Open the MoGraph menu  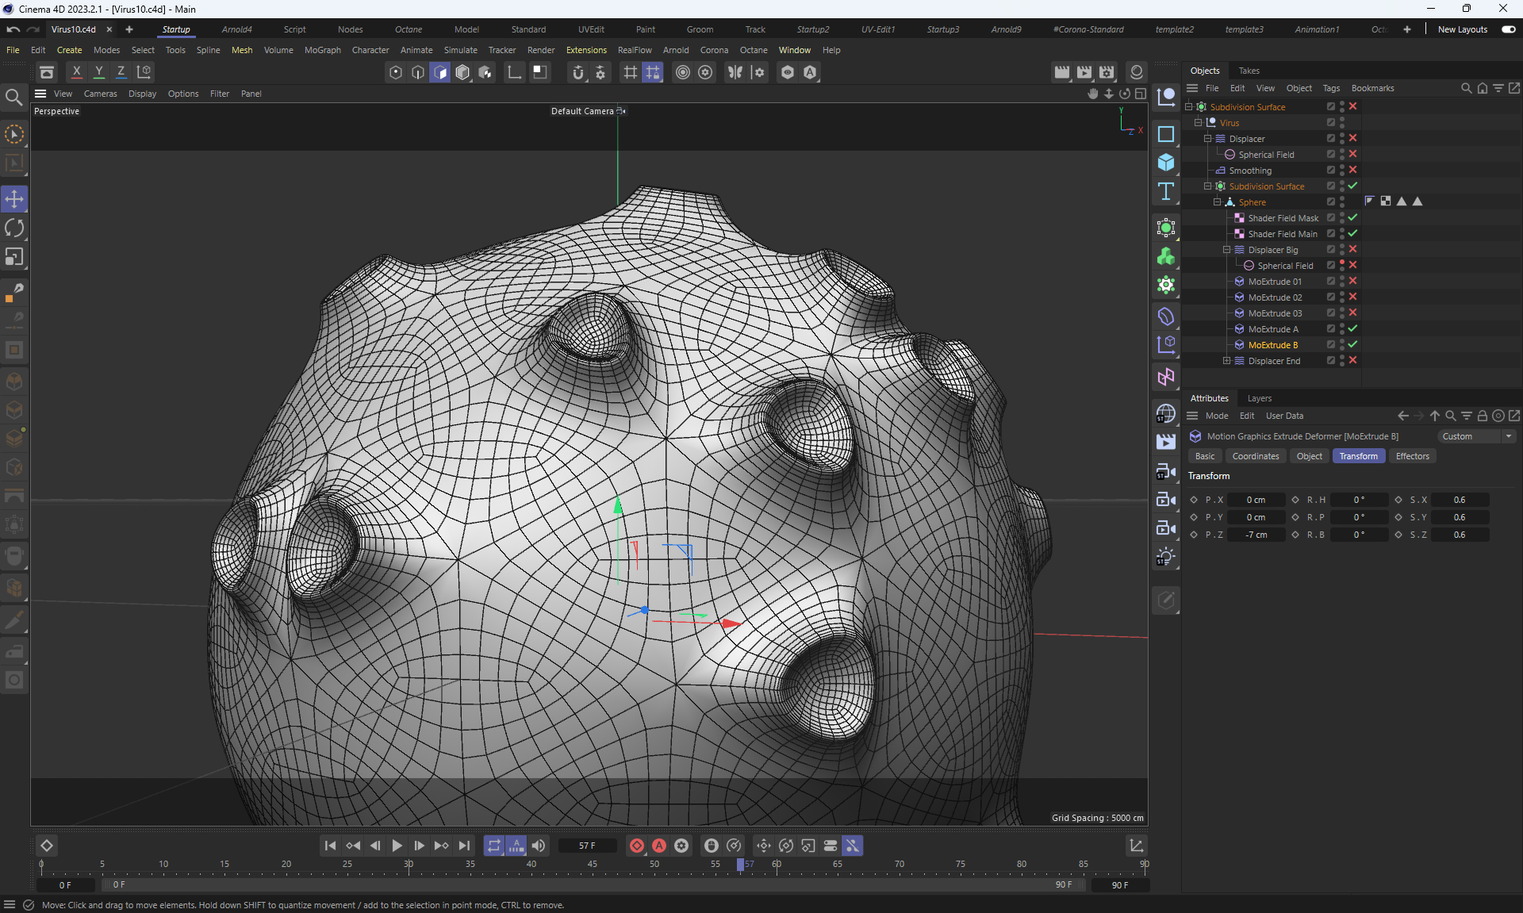(322, 50)
